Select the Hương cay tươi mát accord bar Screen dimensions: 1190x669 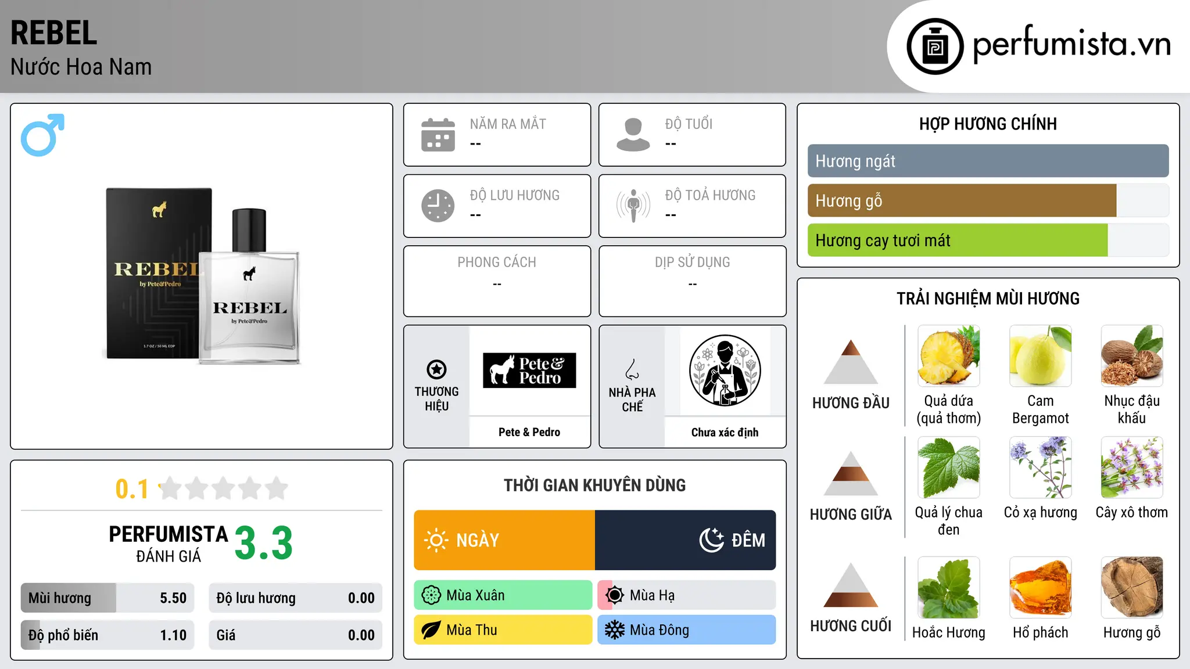[988, 240]
